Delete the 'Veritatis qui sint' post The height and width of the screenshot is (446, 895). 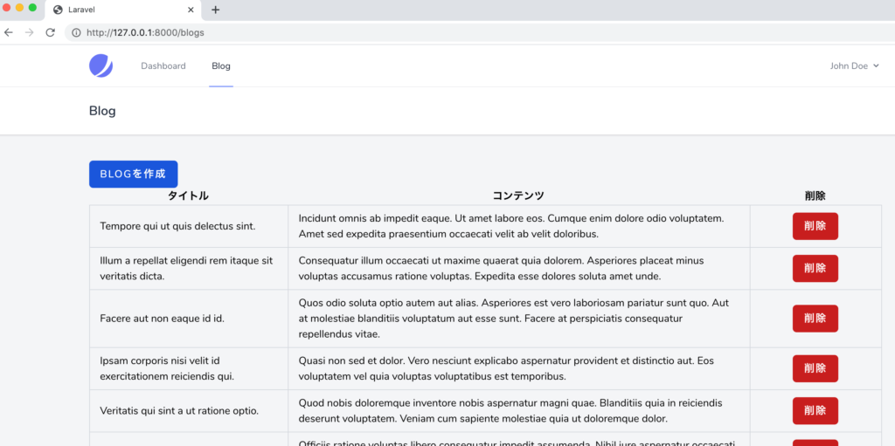click(x=815, y=410)
